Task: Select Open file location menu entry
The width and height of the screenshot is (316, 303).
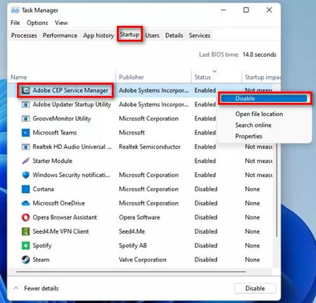Action: coord(259,114)
